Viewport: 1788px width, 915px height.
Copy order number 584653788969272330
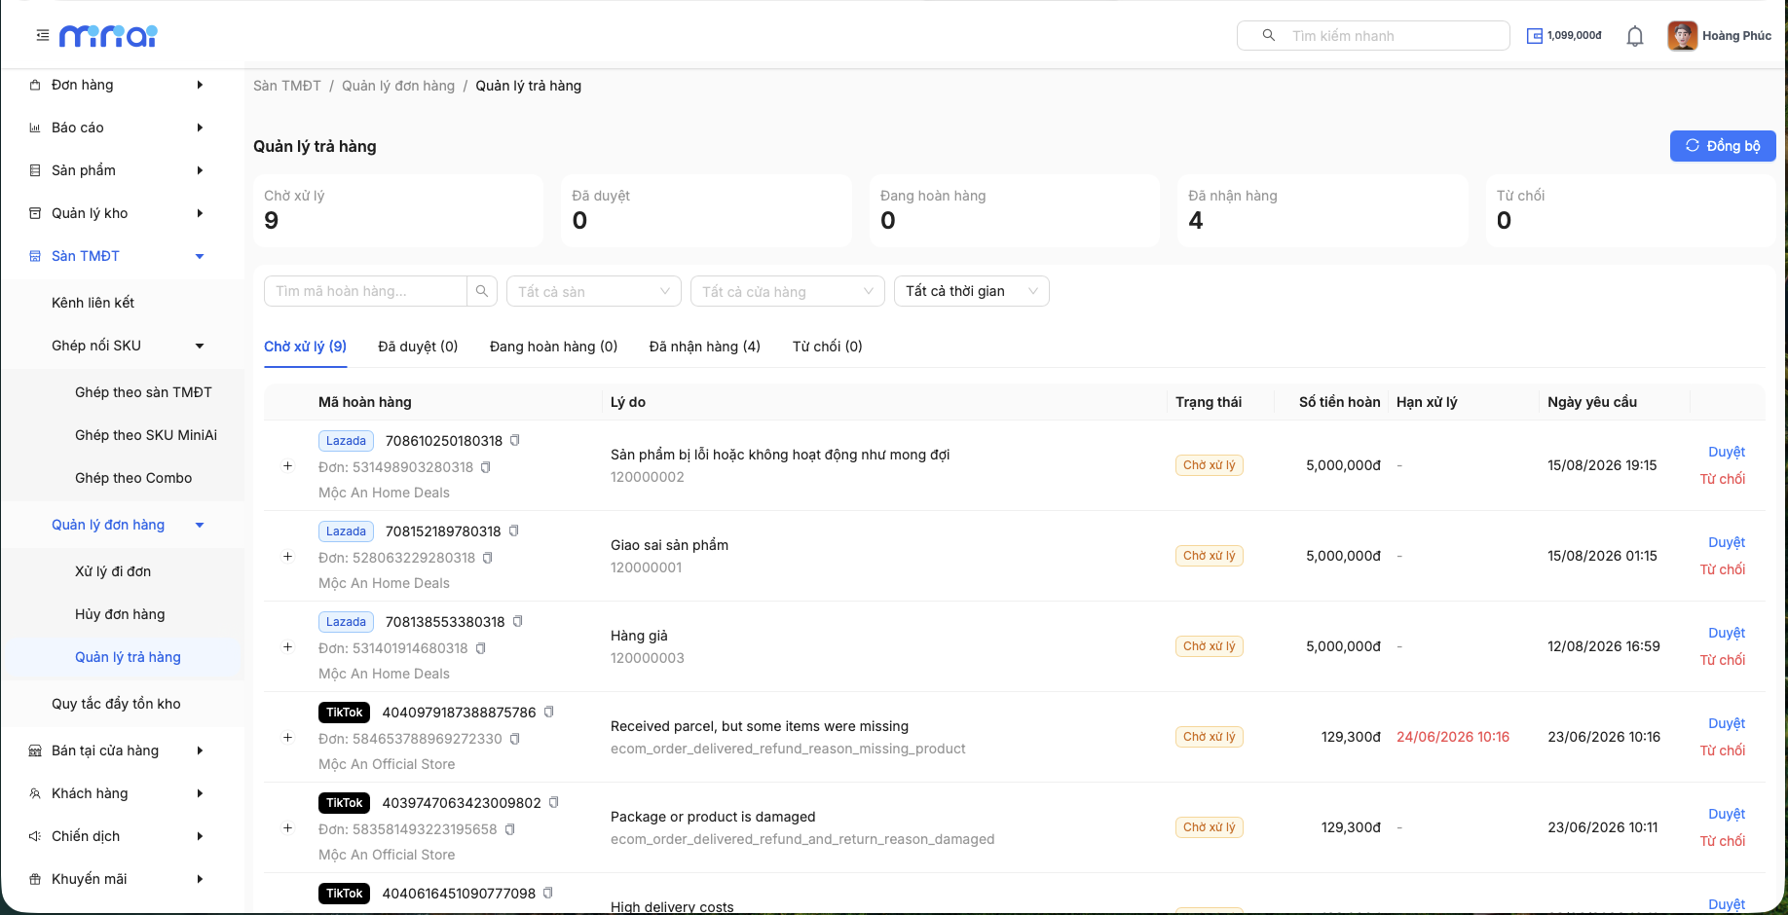515,739
